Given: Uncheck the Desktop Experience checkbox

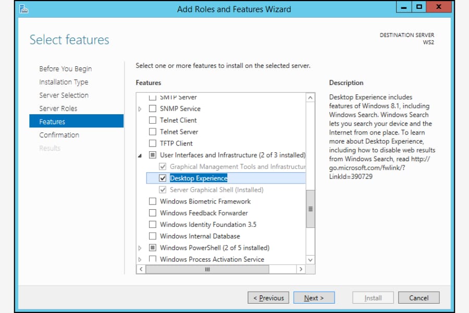Looking at the screenshot, I should coord(163,178).
